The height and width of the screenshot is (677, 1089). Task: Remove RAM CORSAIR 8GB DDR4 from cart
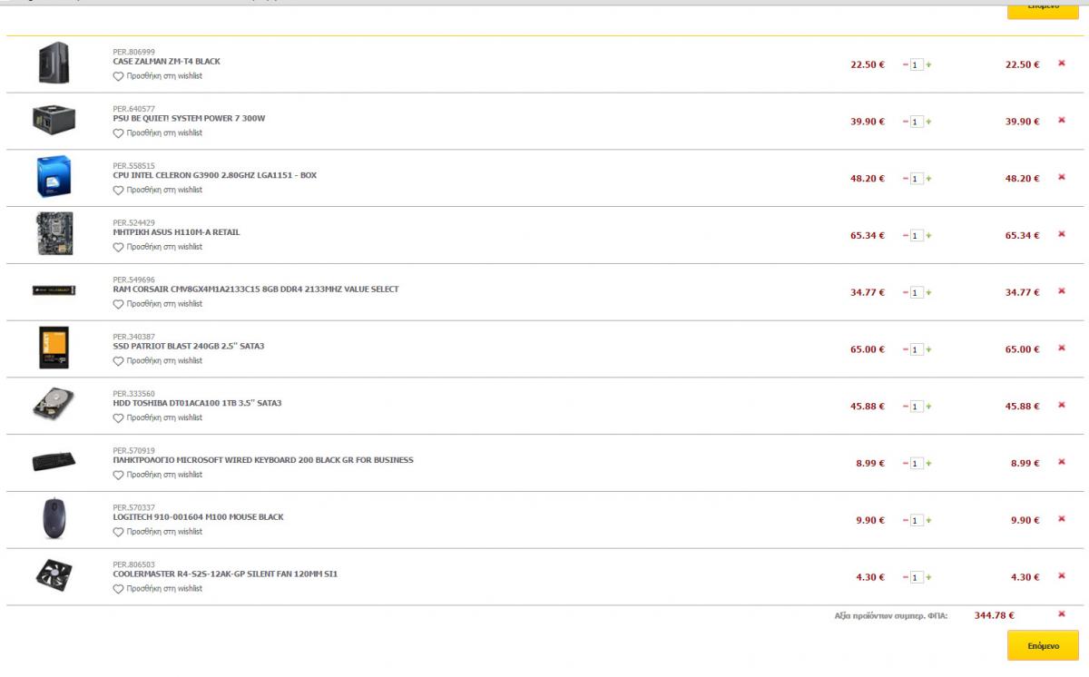tap(1062, 291)
